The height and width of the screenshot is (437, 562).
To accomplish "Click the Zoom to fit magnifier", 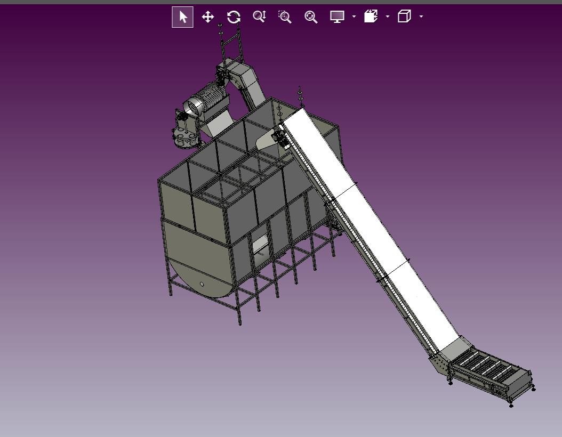I will pos(311,17).
